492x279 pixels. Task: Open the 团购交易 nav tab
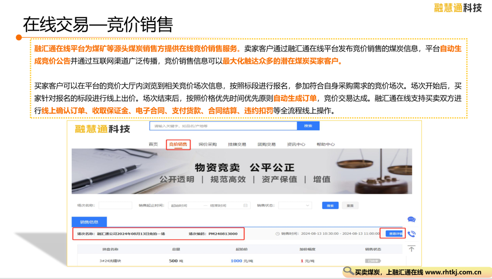tap(266, 145)
